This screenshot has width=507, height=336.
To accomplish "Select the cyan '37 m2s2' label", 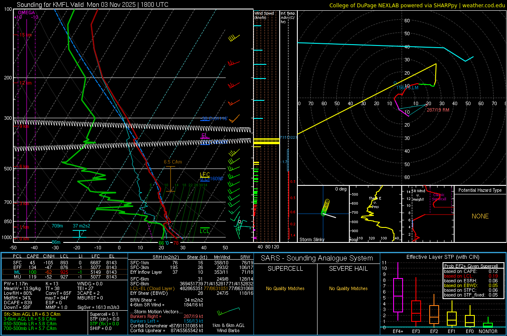I will click(81, 226).
